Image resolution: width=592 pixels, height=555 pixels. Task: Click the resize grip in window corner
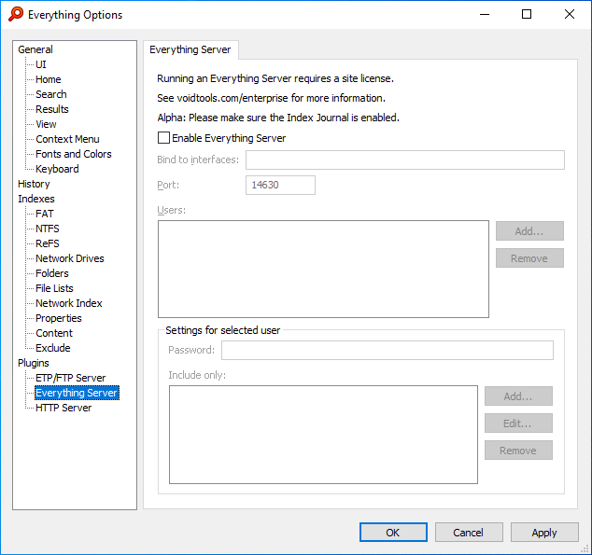coord(586,549)
